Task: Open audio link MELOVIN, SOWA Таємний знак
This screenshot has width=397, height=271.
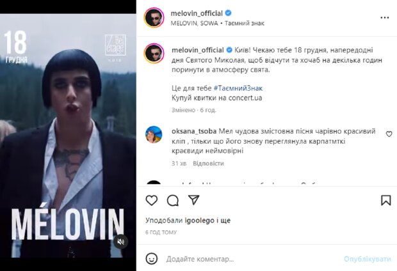Action: point(218,23)
